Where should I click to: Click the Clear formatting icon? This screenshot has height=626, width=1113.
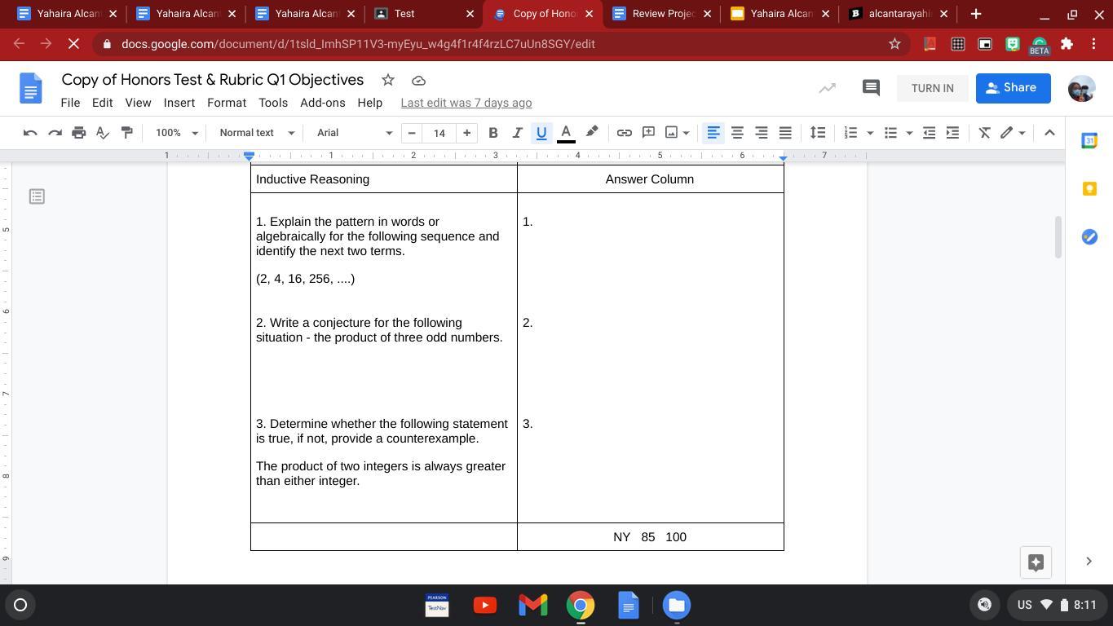pos(984,133)
